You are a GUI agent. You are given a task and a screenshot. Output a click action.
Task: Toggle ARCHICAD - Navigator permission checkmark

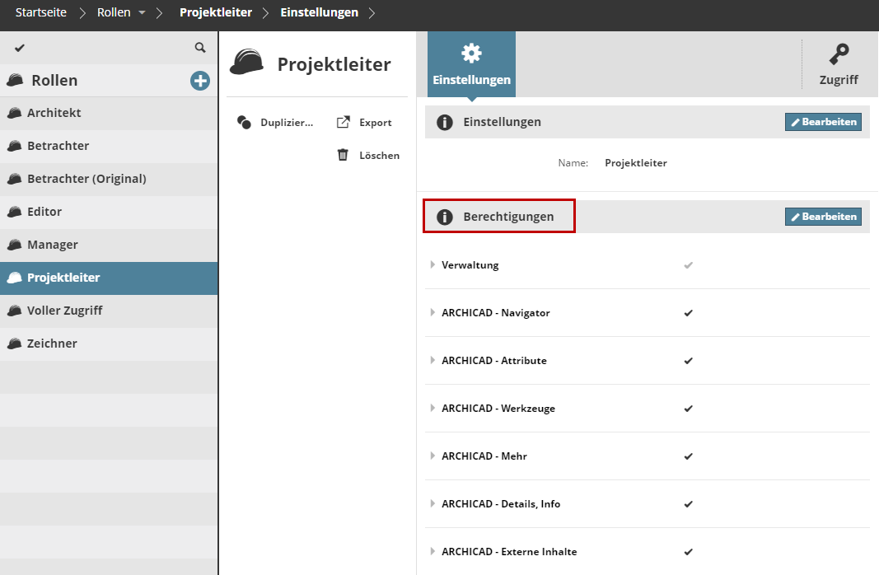[x=689, y=313]
